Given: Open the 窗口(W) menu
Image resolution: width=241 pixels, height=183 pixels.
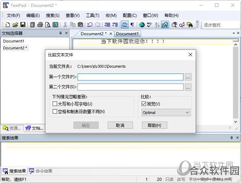Looking at the screenshot, I should click(151, 15).
